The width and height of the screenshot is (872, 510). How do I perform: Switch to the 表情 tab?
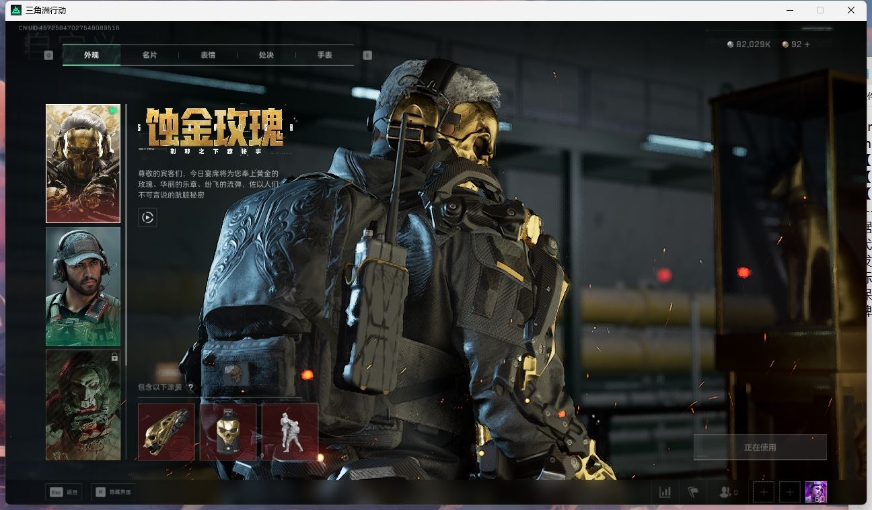pyautogui.click(x=208, y=55)
